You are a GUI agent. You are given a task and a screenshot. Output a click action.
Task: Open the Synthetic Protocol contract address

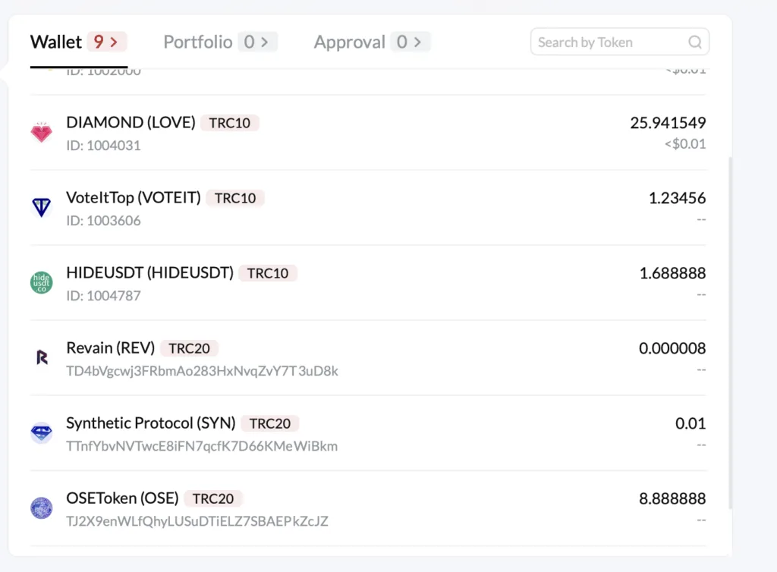click(202, 446)
